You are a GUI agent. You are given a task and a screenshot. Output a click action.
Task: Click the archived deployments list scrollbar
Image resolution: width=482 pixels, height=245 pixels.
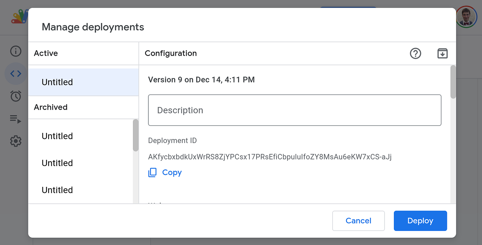pyautogui.click(x=136, y=135)
